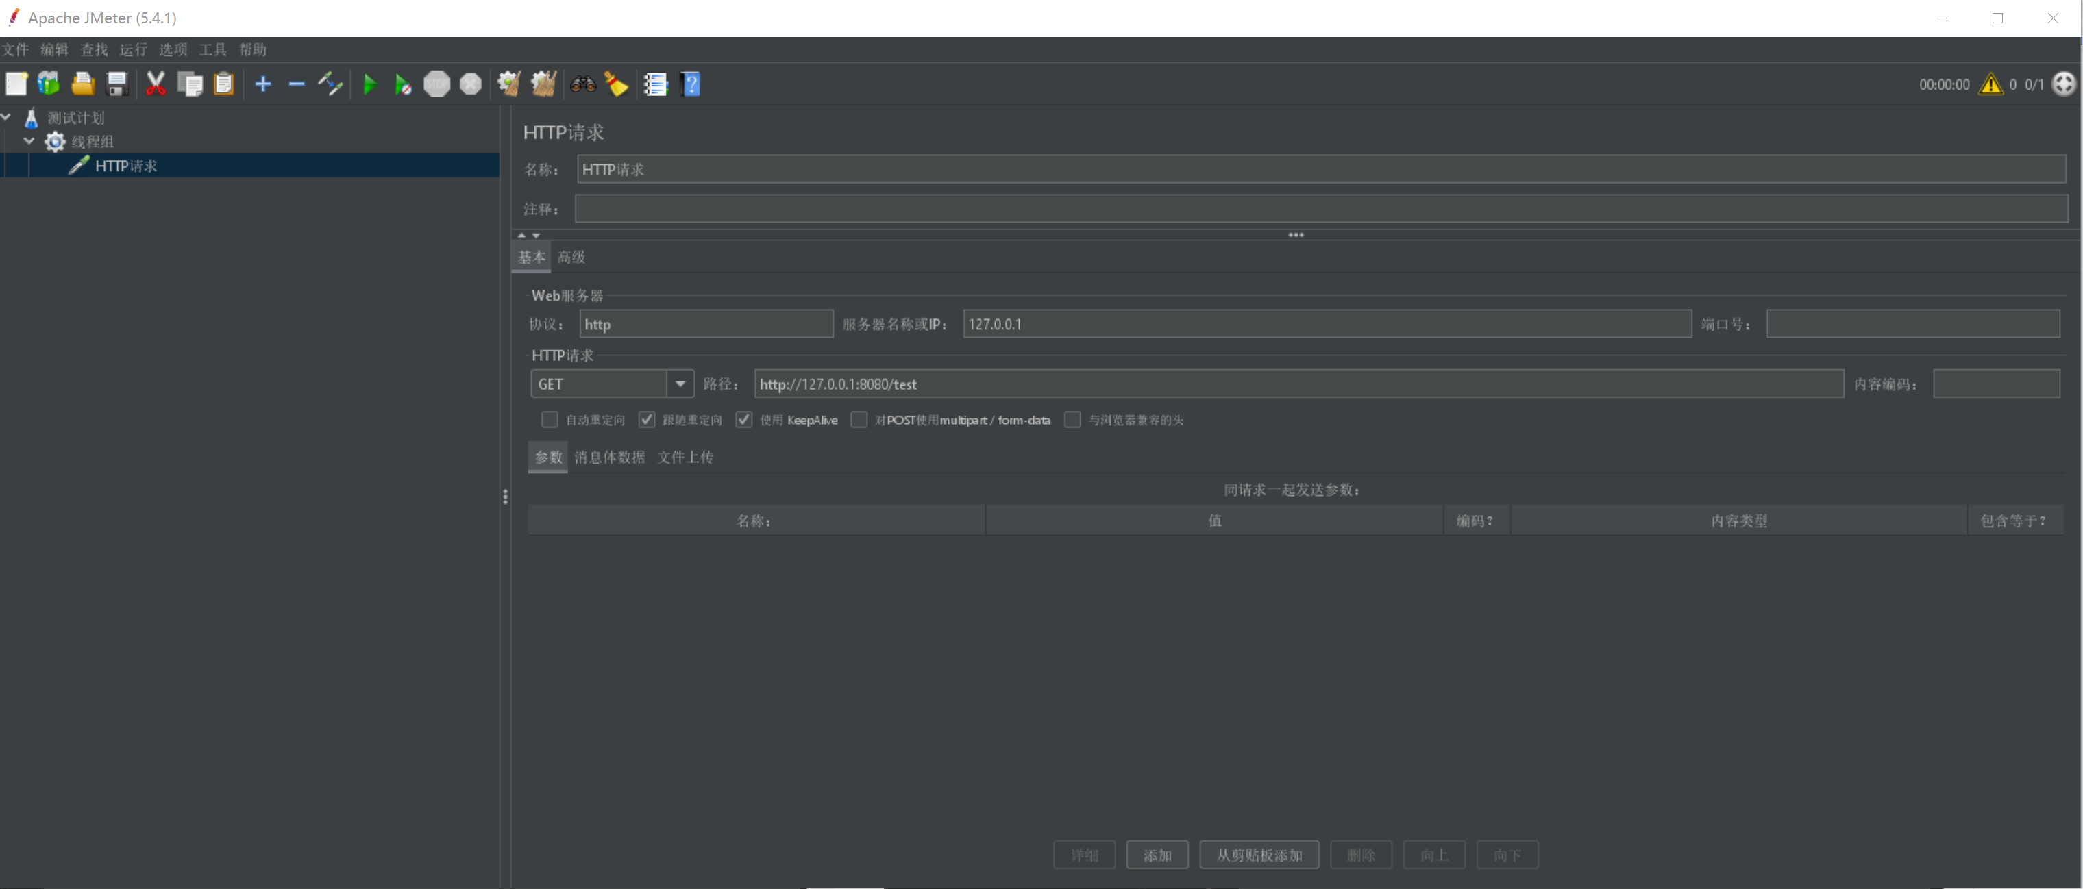Open the Function Helper list icon
Image resolution: width=2083 pixels, height=889 pixels.
[x=655, y=84]
